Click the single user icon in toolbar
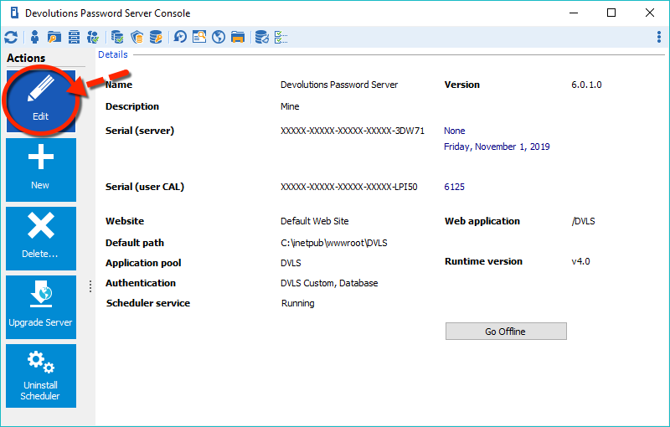 (34, 37)
